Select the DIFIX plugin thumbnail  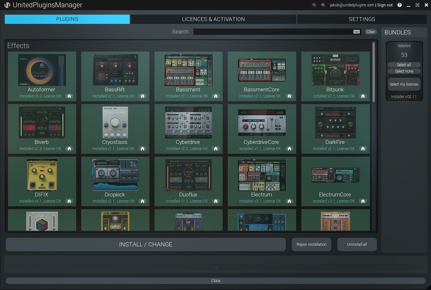click(x=42, y=175)
